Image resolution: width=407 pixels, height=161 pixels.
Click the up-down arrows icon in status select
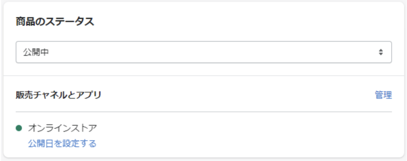[x=381, y=52]
